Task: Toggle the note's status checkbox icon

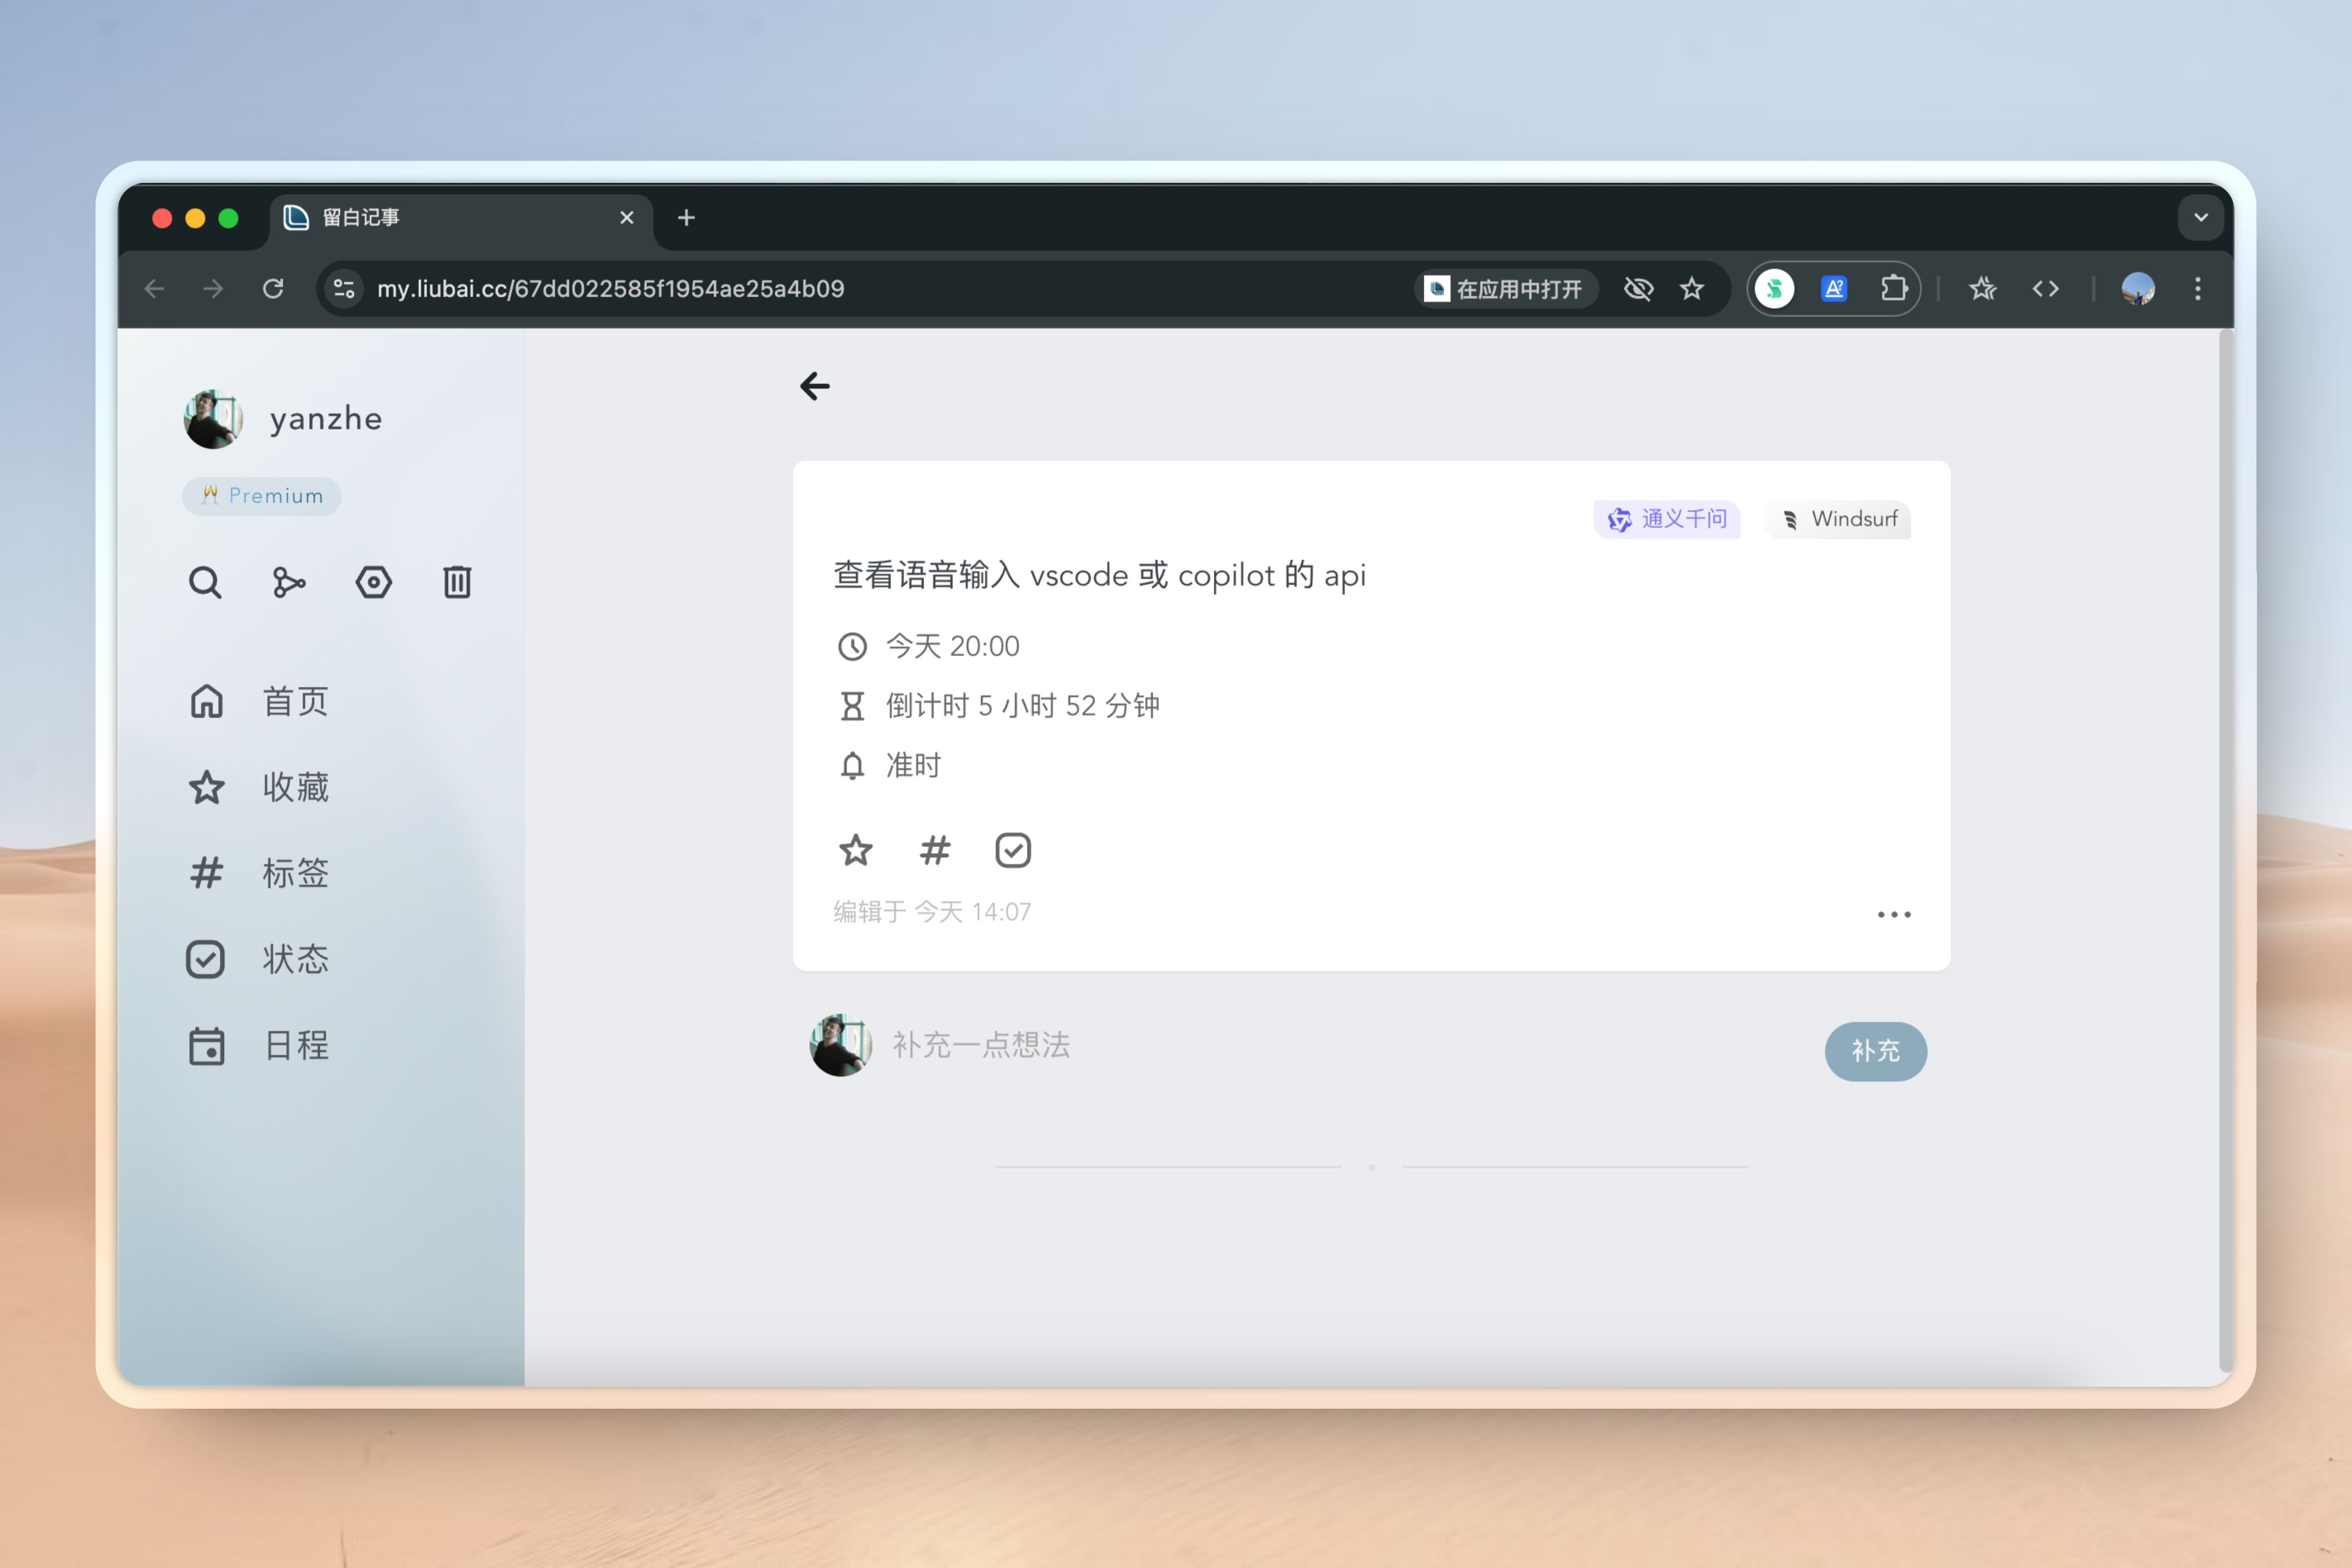Action: [1013, 851]
